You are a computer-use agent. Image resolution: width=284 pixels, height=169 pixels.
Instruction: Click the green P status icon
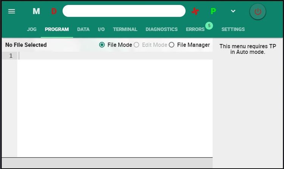point(213,11)
